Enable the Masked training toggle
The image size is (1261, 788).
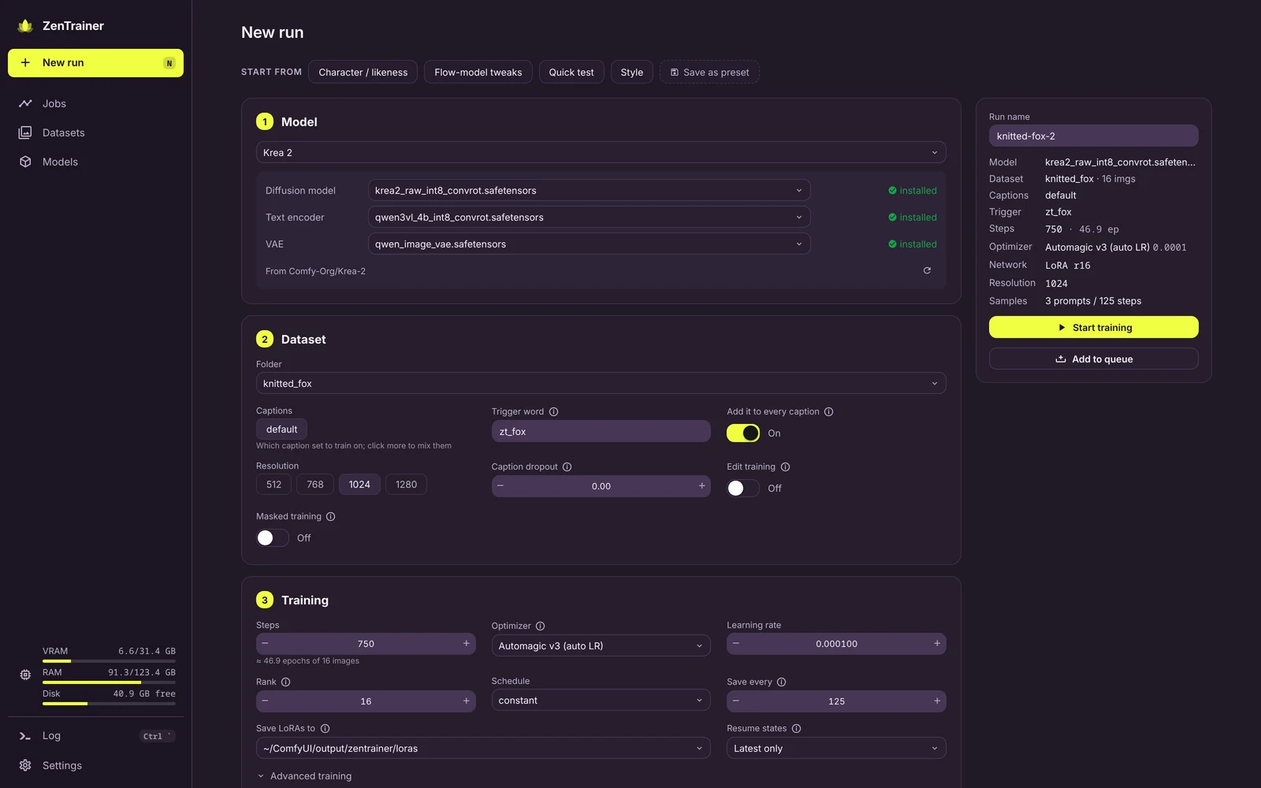point(273,537)
